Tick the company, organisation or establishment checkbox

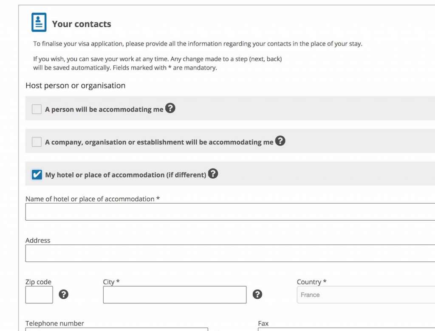point(37,142)
